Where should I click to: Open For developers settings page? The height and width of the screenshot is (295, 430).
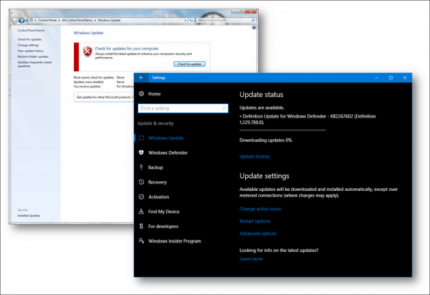click(x=163, y=226)
